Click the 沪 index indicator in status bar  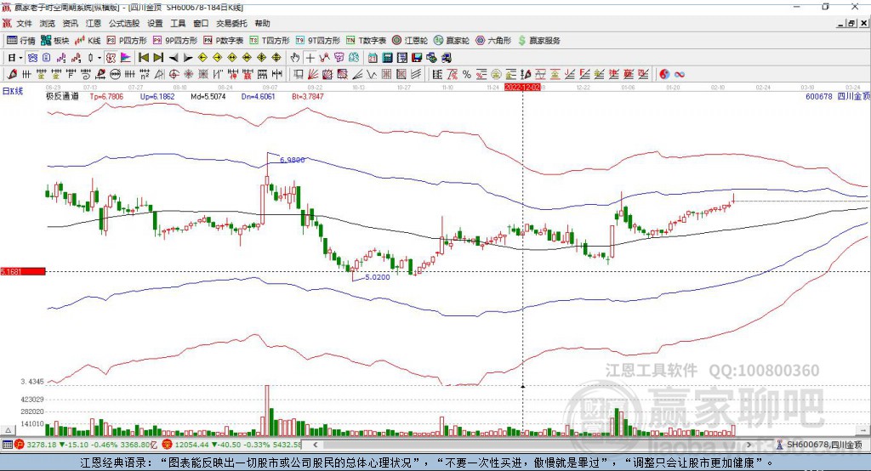20,445
